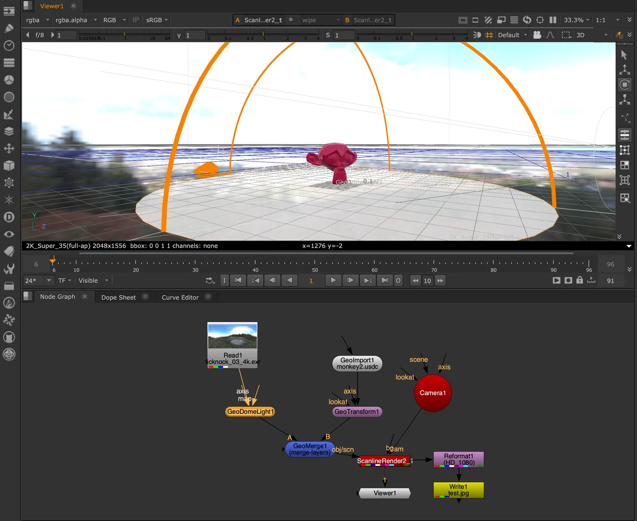Open the 3D view mode dropdown
Viewport: 637px width, 521px height.
click(592, 35)
